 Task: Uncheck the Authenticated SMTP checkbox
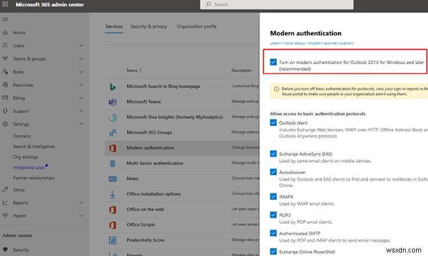pyautogui.click(x=273, y=233)
